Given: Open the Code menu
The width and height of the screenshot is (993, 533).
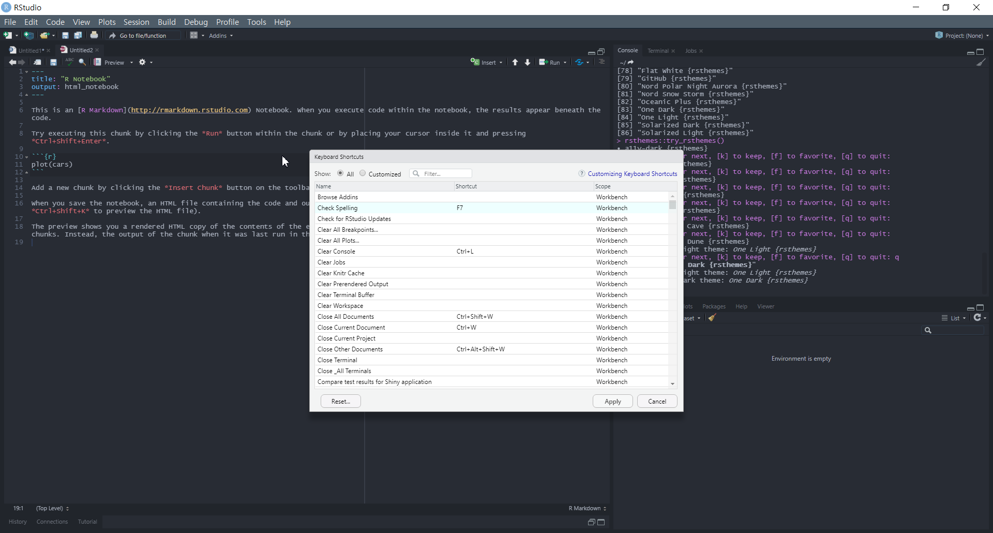Looking at the screenshot, I should [x=55, y=22].
